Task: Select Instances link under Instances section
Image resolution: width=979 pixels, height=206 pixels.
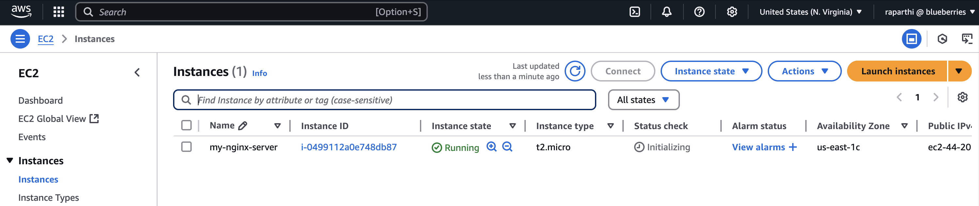Action: (38, 180)
